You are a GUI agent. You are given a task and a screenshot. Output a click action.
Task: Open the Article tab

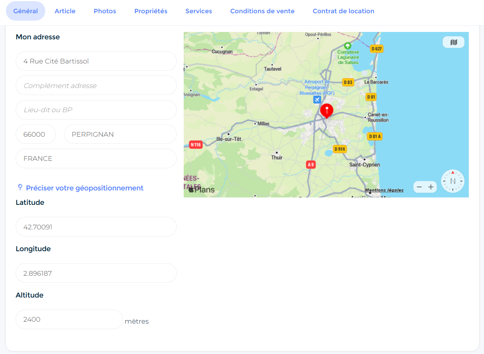pyautogui.click(x=65, y=11)
